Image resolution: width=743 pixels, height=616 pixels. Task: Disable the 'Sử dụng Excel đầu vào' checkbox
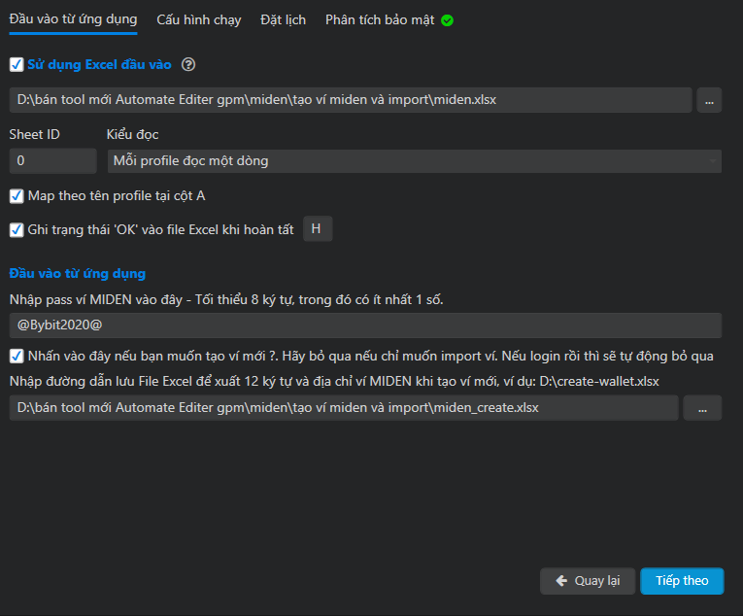click(16, 65)
